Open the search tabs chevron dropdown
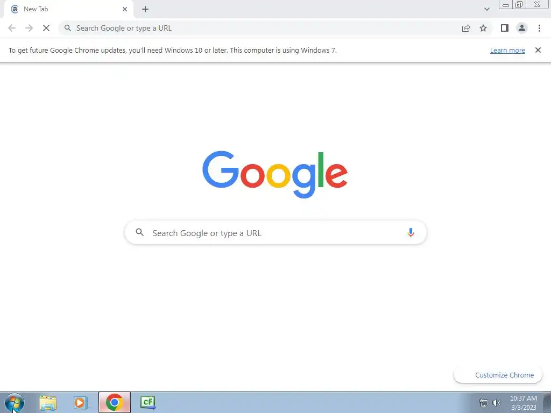551x413 pixels. [486, 9]
